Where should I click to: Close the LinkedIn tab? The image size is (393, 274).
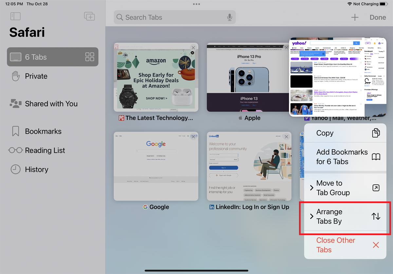click(286, 137)
